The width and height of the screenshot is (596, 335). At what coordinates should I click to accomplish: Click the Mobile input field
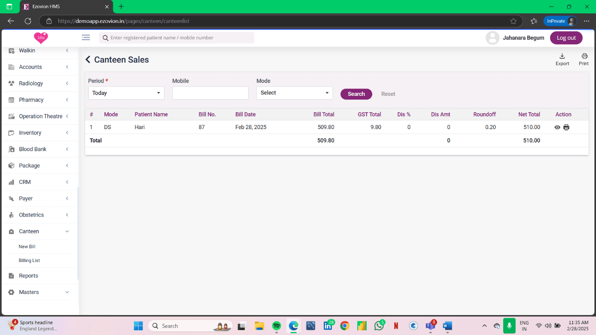(x=210, y=93)
